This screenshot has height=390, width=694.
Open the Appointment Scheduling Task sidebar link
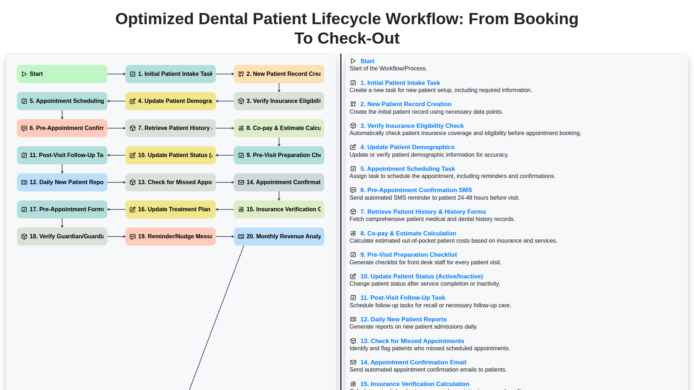pyautogui.click(x=408, y=169)
